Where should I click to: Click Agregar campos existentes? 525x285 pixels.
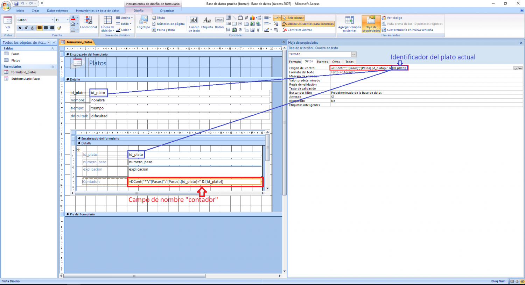coord(349,24)
